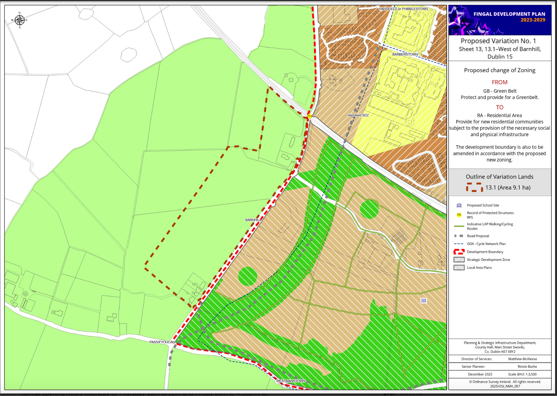
Task: Click the Development Boundary legend symbol
Action: (x=459, y=252)
